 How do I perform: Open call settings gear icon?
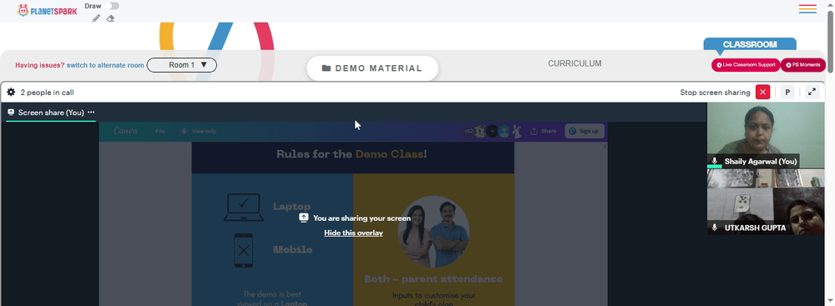[x=11, y=92]
